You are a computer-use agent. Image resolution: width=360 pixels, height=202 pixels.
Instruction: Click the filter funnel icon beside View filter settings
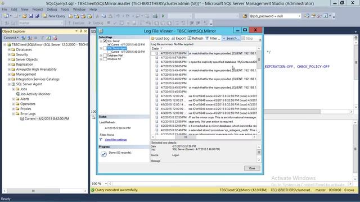tap(101, 140)
